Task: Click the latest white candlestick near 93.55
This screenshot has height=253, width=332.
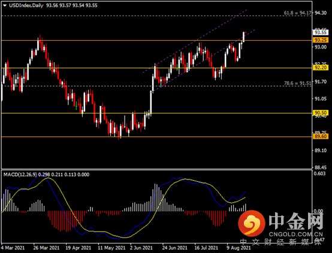Action: tap(244, 37)
